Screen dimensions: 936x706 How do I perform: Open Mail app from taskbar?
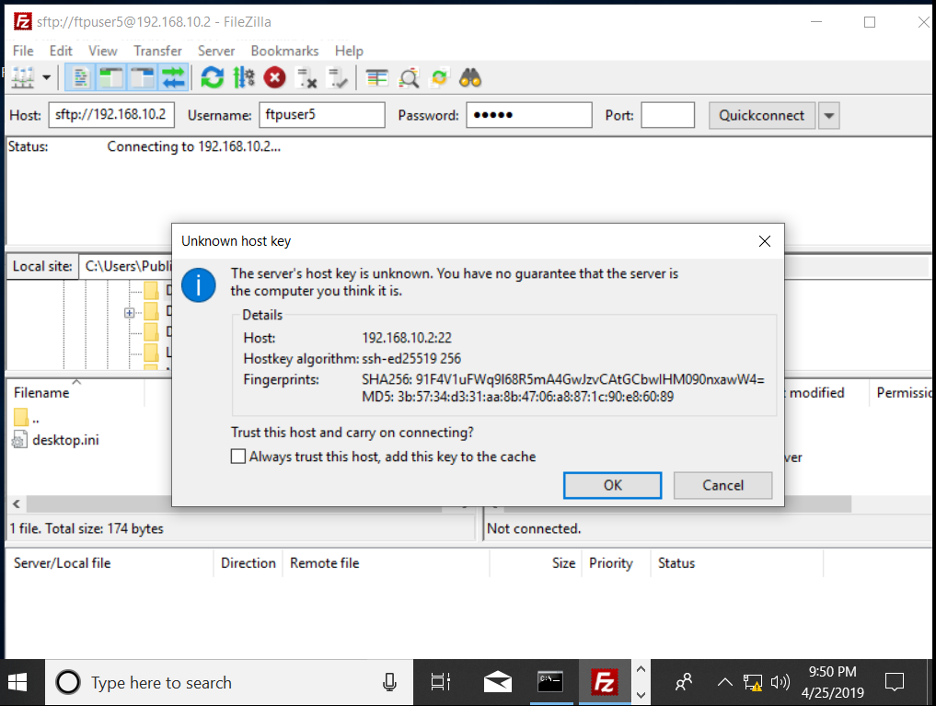point(497,682)
